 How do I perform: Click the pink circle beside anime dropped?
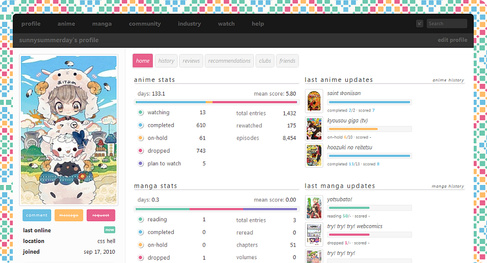(x=141, y=151)
